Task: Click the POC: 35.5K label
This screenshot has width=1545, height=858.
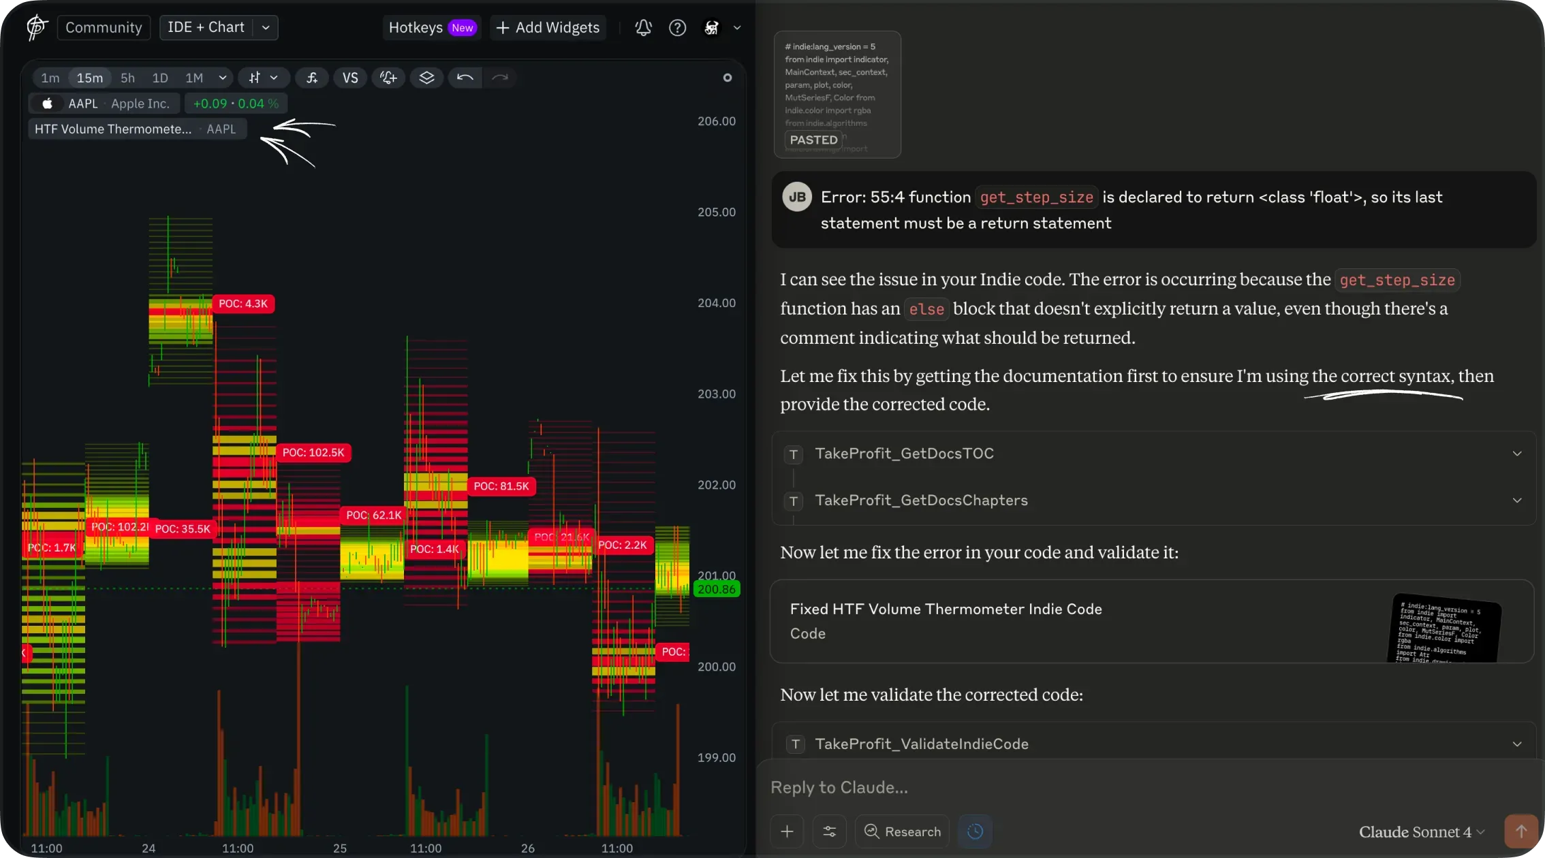Action: [x=183, y=529]
